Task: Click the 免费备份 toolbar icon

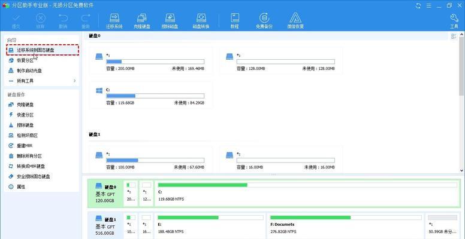Action: [x=264, y=21]
